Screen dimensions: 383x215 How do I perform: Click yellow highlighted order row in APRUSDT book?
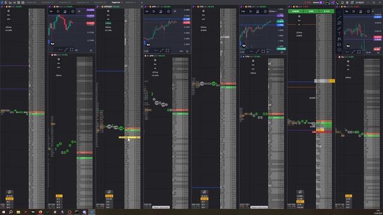click(x=129, y=137)
